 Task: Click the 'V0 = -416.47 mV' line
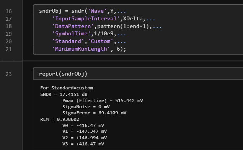(83, 125)
